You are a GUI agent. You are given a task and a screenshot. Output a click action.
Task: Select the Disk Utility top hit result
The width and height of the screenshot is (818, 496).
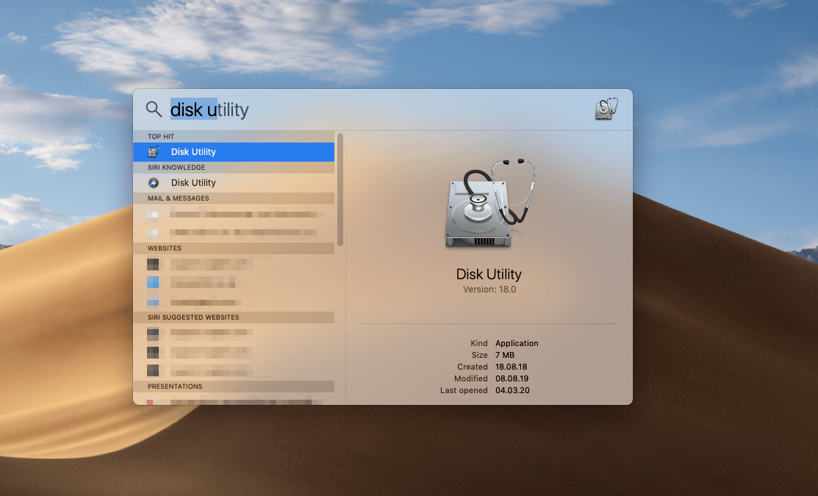[x=234, y=152]
